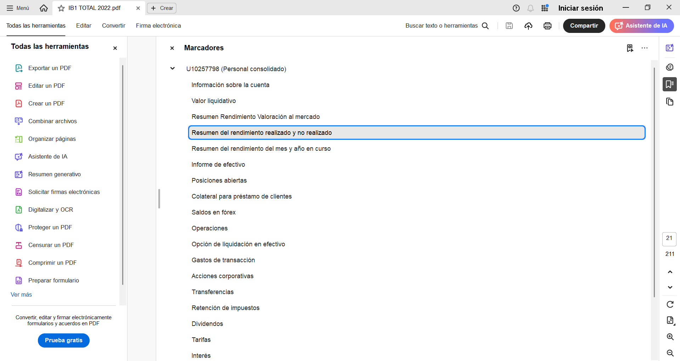Close the IB1 TOTAL 2022.pdf tab
The height and width of the screenshot is (361, 680).
pos(138,8)
